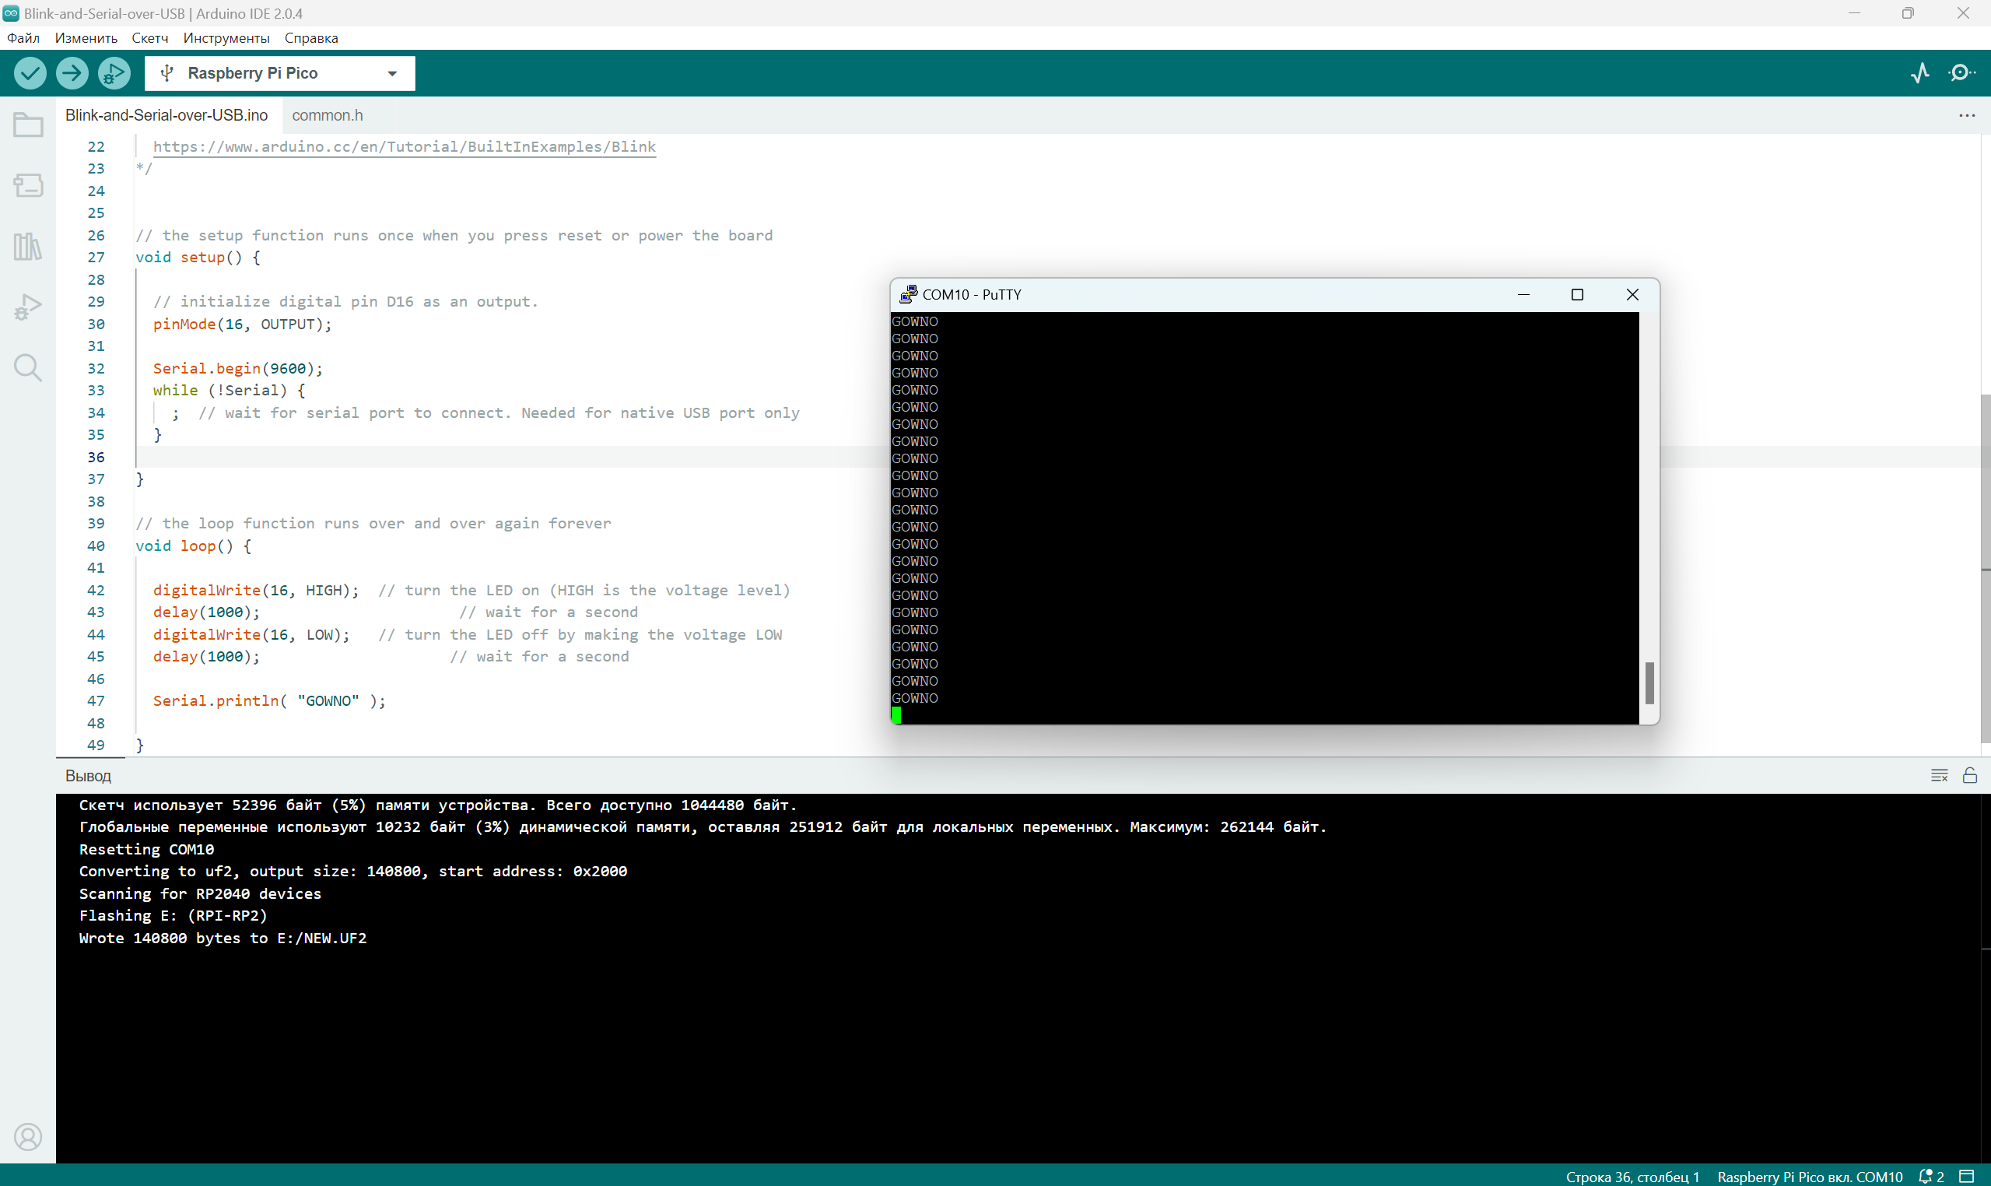Open the notifications bell in status bar

pyautogui.click(x=1930, y=1176)
